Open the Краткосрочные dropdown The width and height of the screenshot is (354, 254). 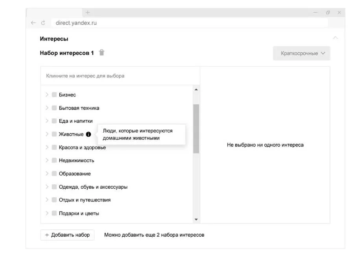302,53
